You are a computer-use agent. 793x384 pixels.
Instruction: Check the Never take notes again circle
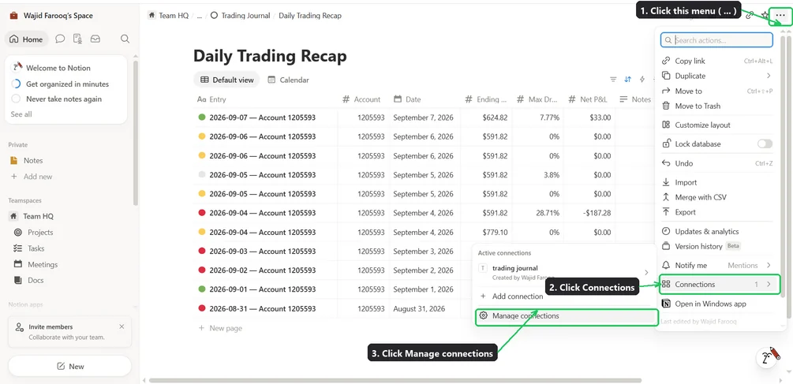coord(16,99)
